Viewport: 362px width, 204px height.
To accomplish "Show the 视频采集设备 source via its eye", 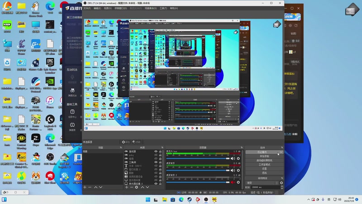I will click(156, 176).
